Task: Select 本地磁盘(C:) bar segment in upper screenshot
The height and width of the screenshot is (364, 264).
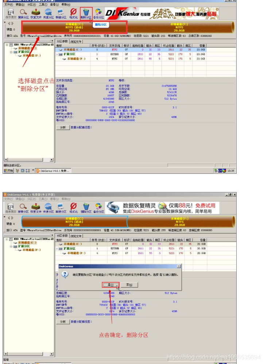Action: click(74, 27)
